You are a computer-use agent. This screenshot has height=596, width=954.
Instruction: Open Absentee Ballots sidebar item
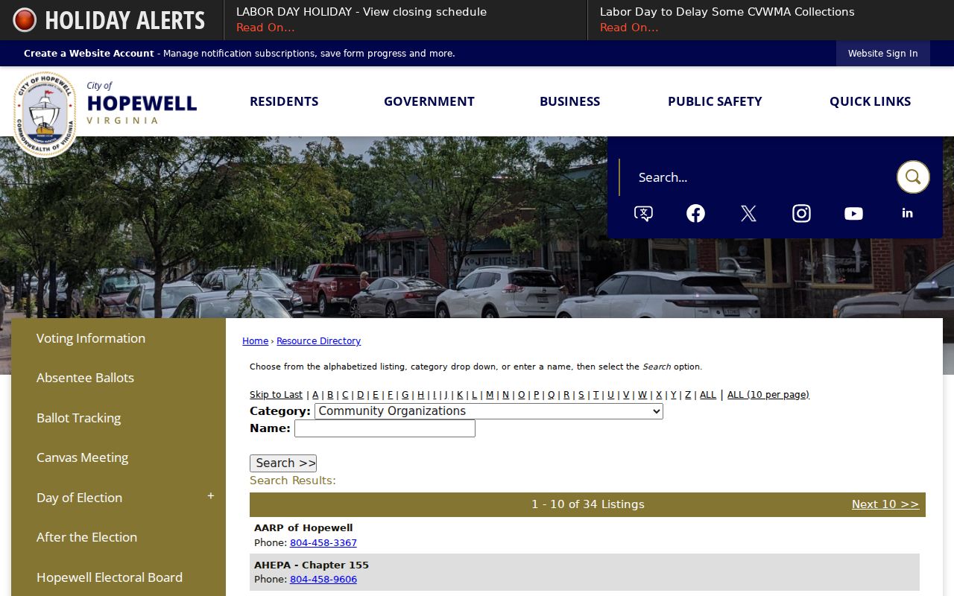click(119, 378)
